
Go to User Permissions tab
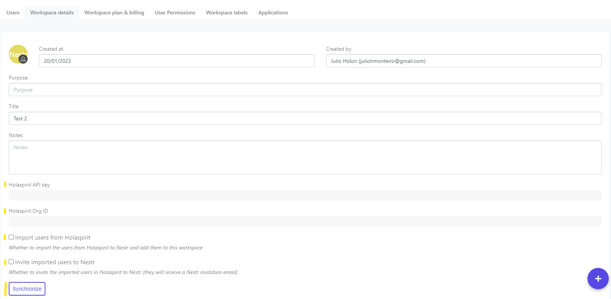(x=175, y=12)
